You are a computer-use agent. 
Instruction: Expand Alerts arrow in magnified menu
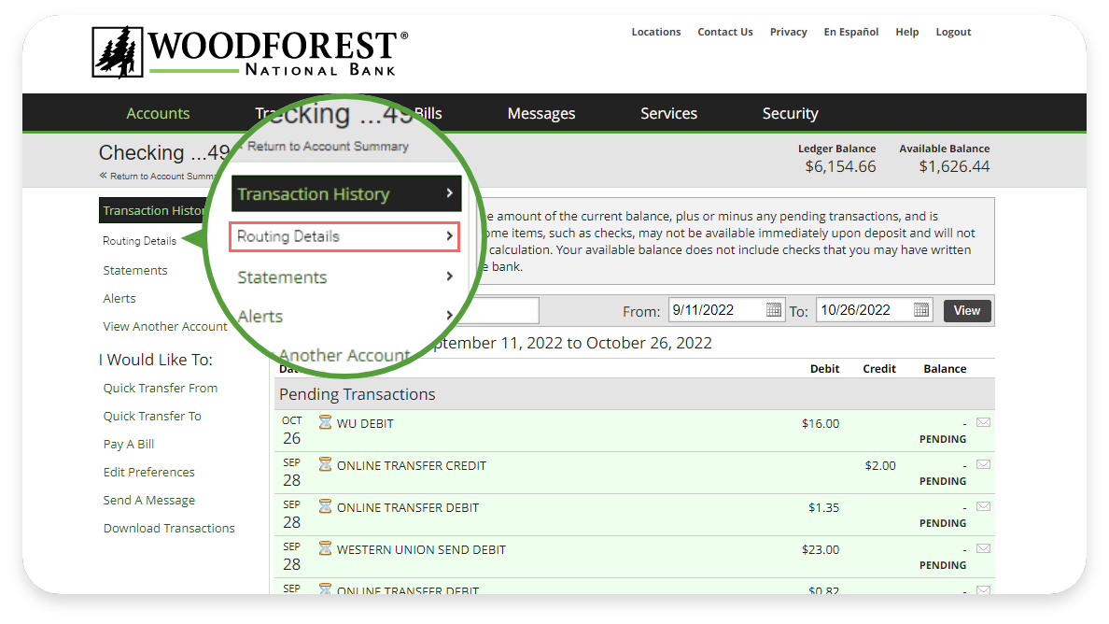[x=449, y=316]
